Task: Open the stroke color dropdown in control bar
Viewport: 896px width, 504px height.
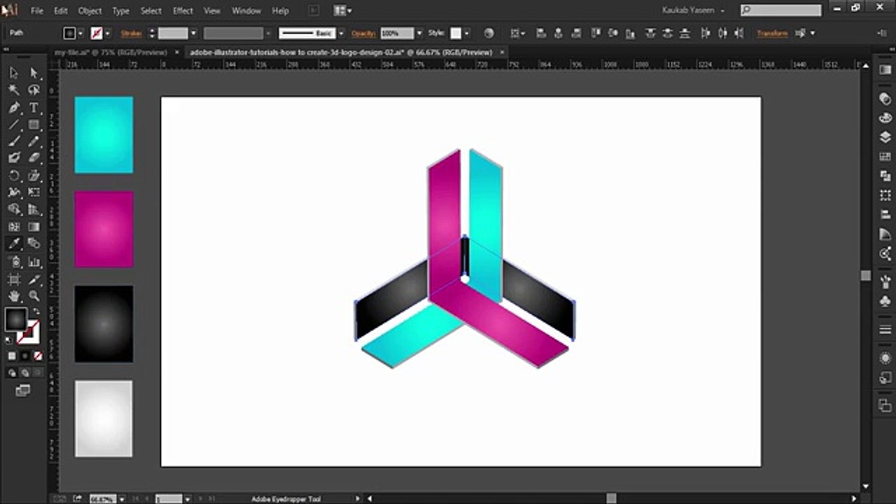Action: [107, 33]
